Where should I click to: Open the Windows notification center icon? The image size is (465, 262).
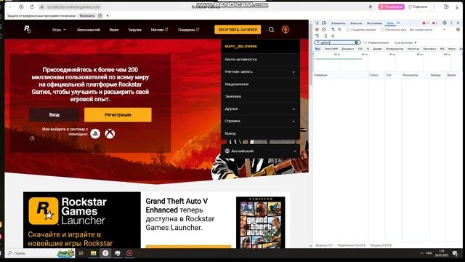tap(455, 253)
